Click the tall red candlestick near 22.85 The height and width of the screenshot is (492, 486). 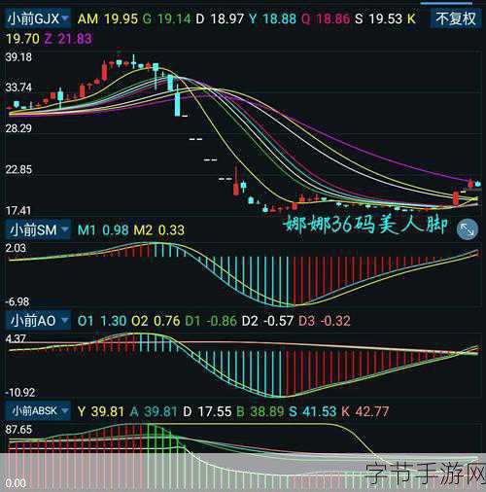click(x=236, y=182)
